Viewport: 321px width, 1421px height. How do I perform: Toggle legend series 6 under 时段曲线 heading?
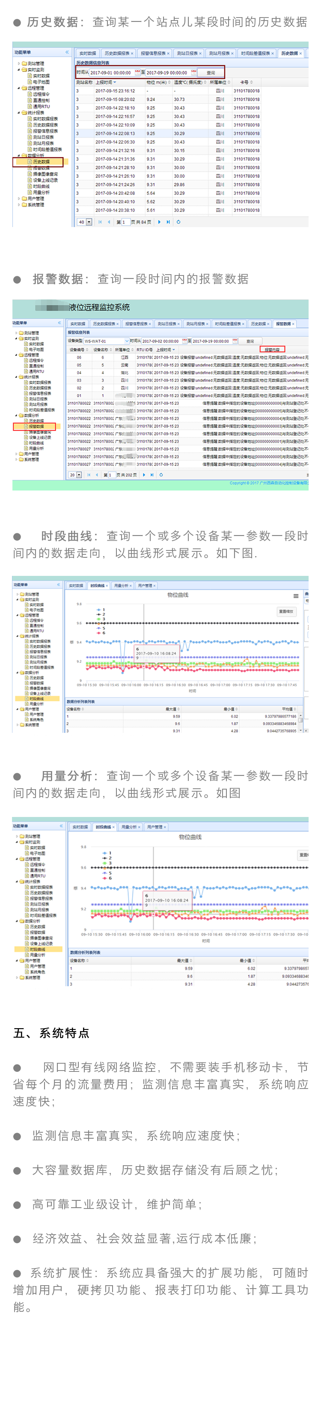(x=101, y=633)
